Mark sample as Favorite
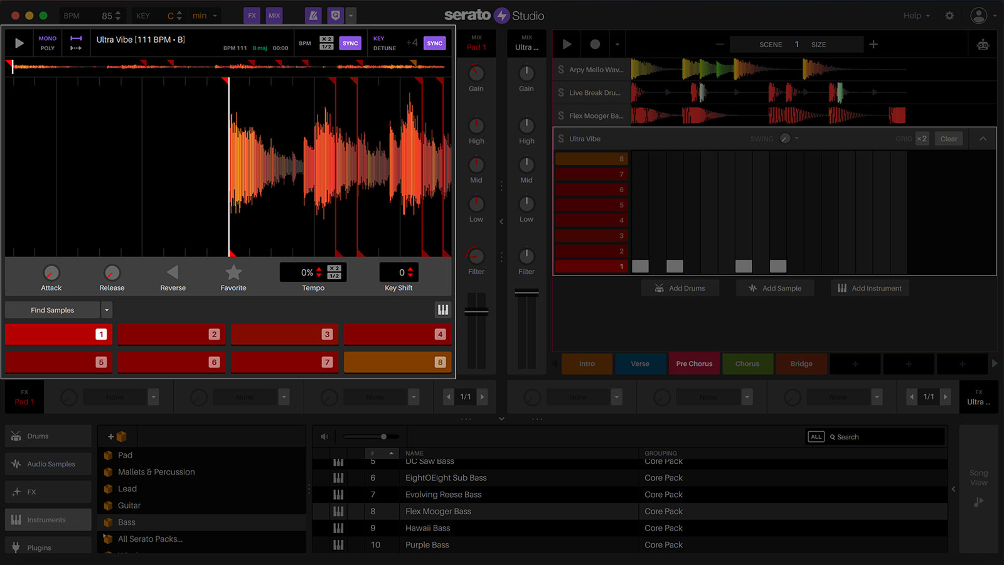 pos(233,272)
